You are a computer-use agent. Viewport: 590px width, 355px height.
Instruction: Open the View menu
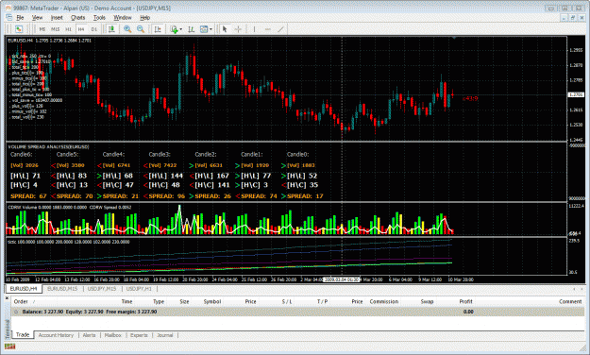coord(37,17)
